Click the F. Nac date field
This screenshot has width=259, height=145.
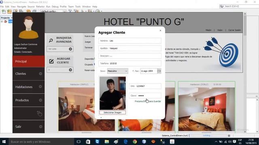149,71
